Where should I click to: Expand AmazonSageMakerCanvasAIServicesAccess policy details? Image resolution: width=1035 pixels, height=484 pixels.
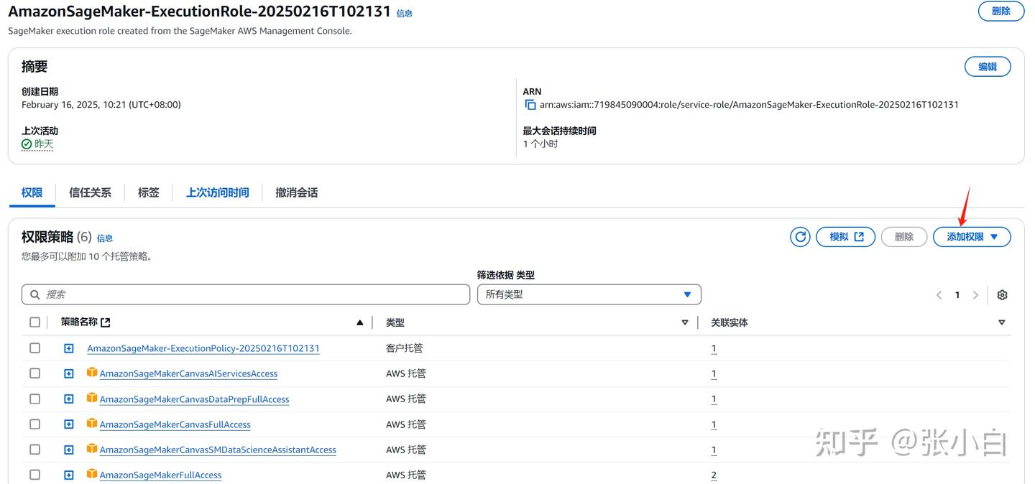(x=69, y=373)
